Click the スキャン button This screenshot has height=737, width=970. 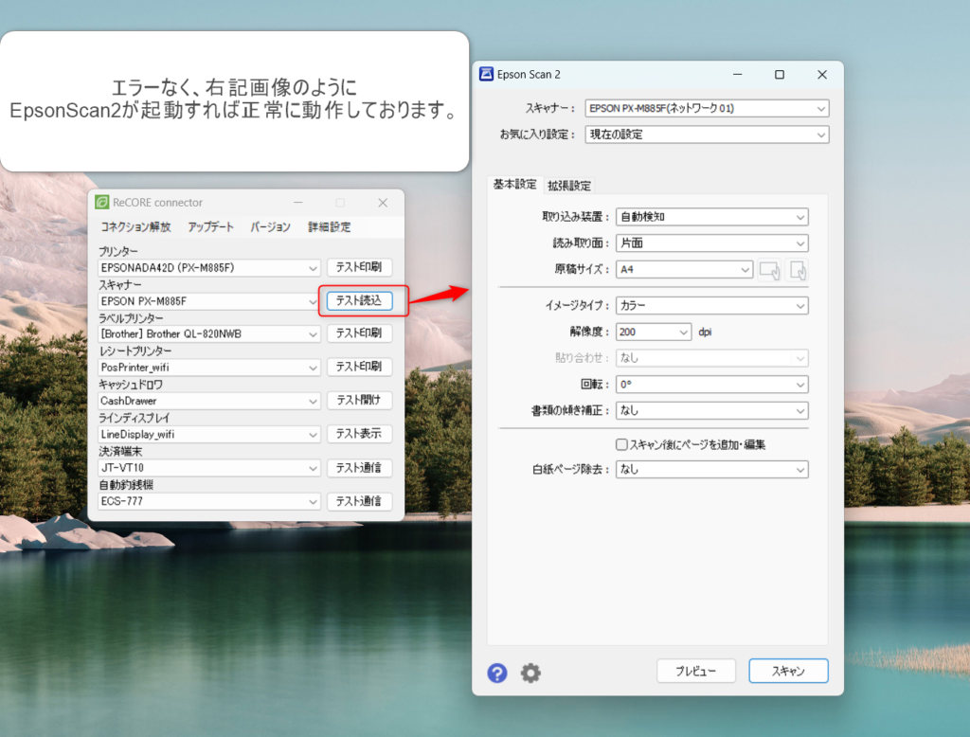(788, 671)
